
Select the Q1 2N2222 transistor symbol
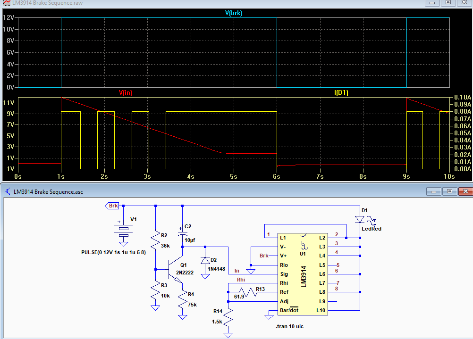[175, 270]
